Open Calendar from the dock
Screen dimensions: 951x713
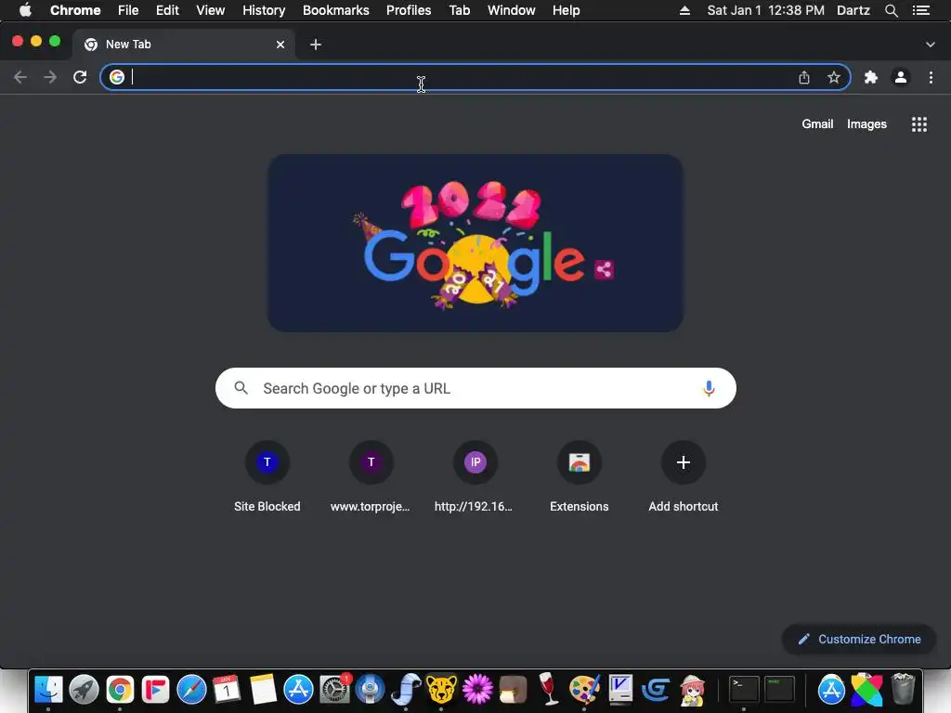click(x=227, y=690)
